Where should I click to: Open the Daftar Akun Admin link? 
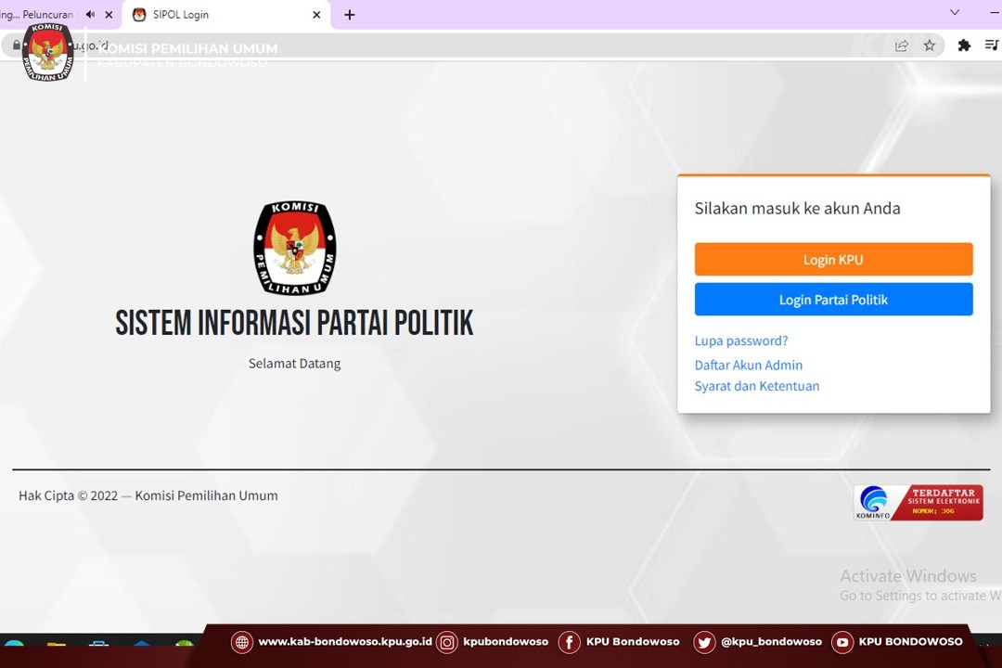(749, 365)
